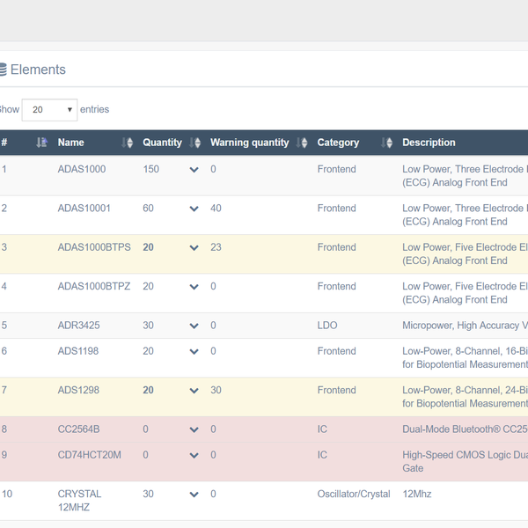Expand quantity chevron for ADAS10001 row
528x528 pixels.
(x=194, y=209)
